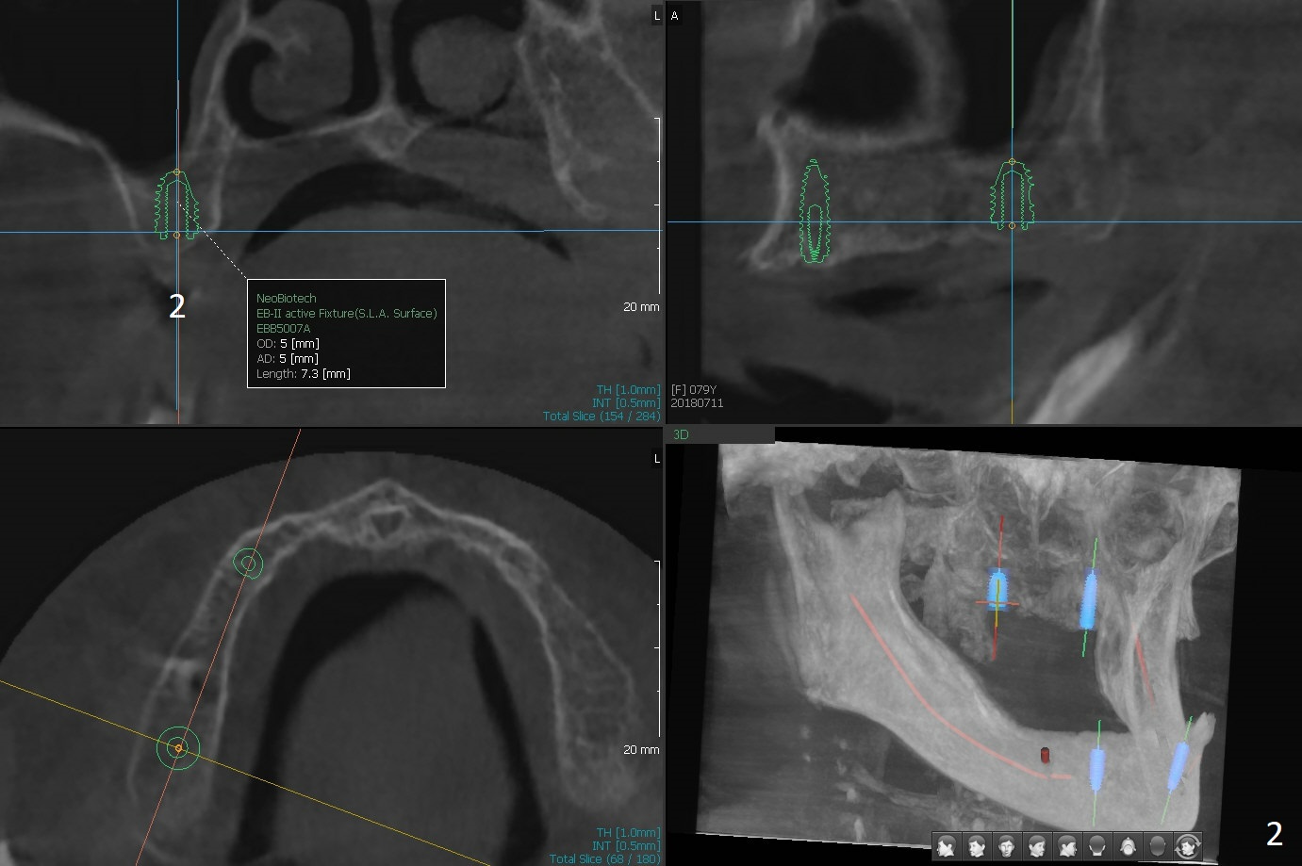Click the NeoBiotech implant info tooltip
This screenshot has height=866, width=1302.
345,334
